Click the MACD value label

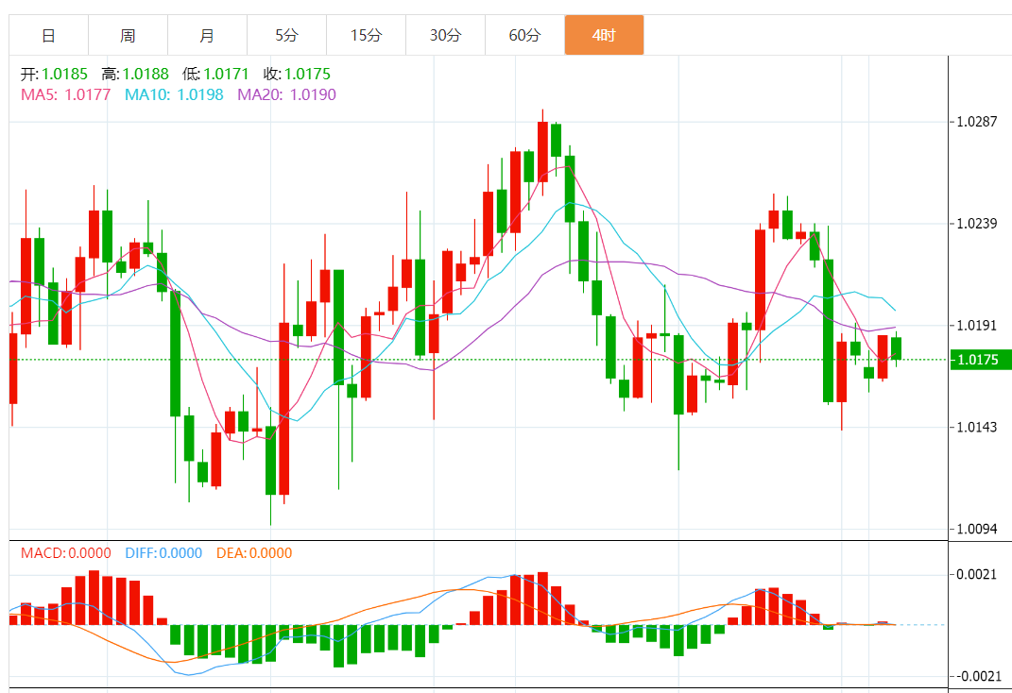pos(65,553)
